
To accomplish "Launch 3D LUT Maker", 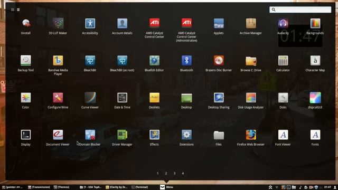I will (x=58, y=26).
